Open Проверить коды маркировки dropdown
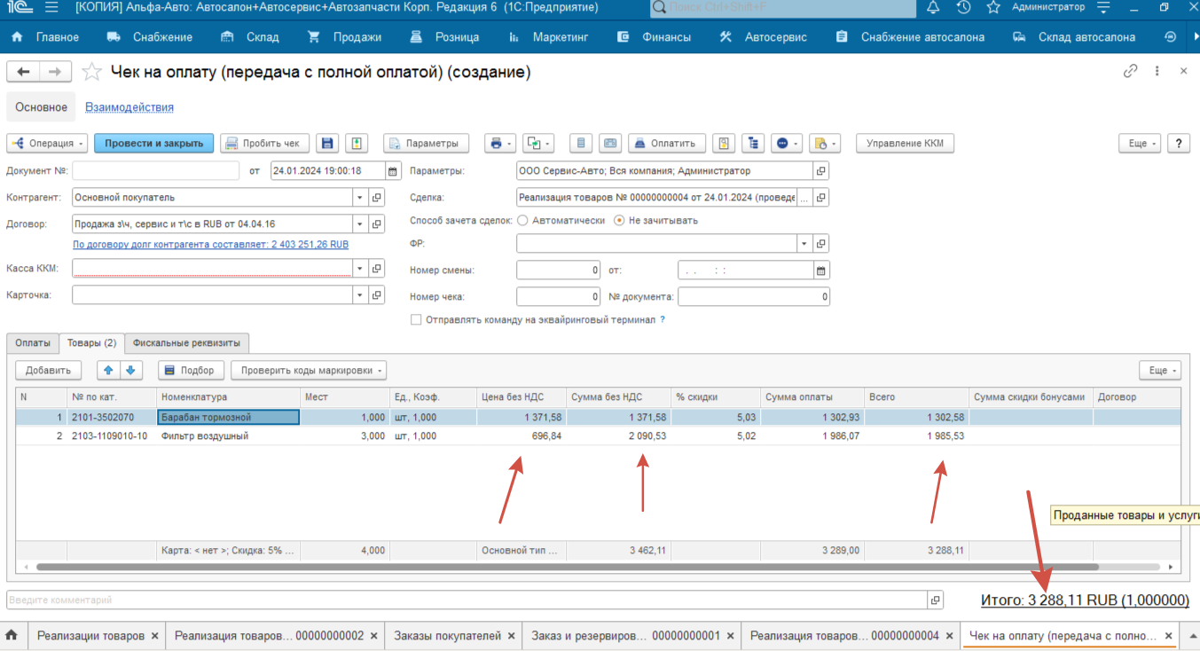Image resolution: width=1200 pixels, height=651 pixels. coord(309,370)
